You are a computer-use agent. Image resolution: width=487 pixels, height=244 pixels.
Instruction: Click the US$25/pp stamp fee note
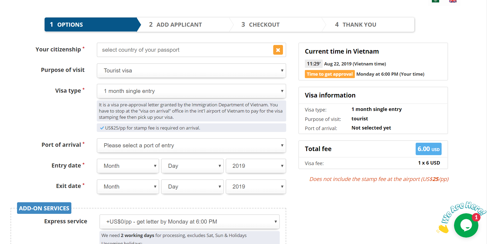[x=191, y=128]
